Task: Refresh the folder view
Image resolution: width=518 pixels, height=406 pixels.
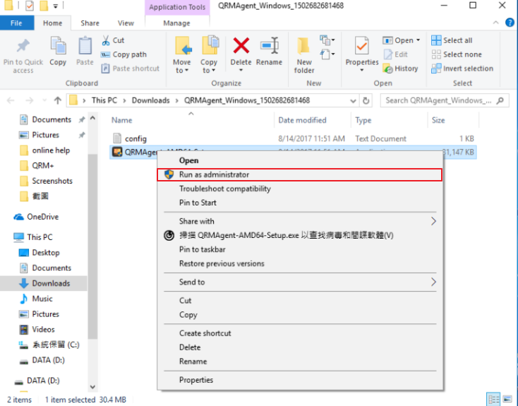Action: coord(366,100)
